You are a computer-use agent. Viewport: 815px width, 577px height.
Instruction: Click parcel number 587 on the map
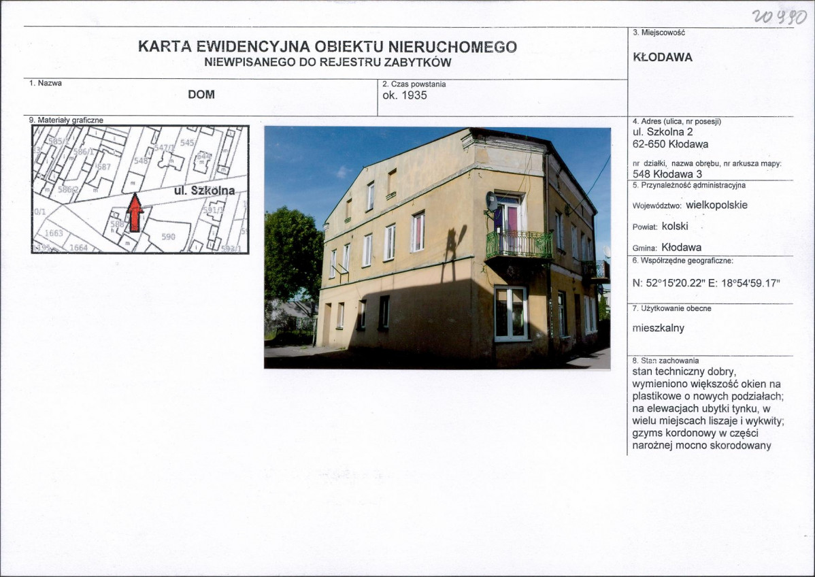[x=103, y=167]
